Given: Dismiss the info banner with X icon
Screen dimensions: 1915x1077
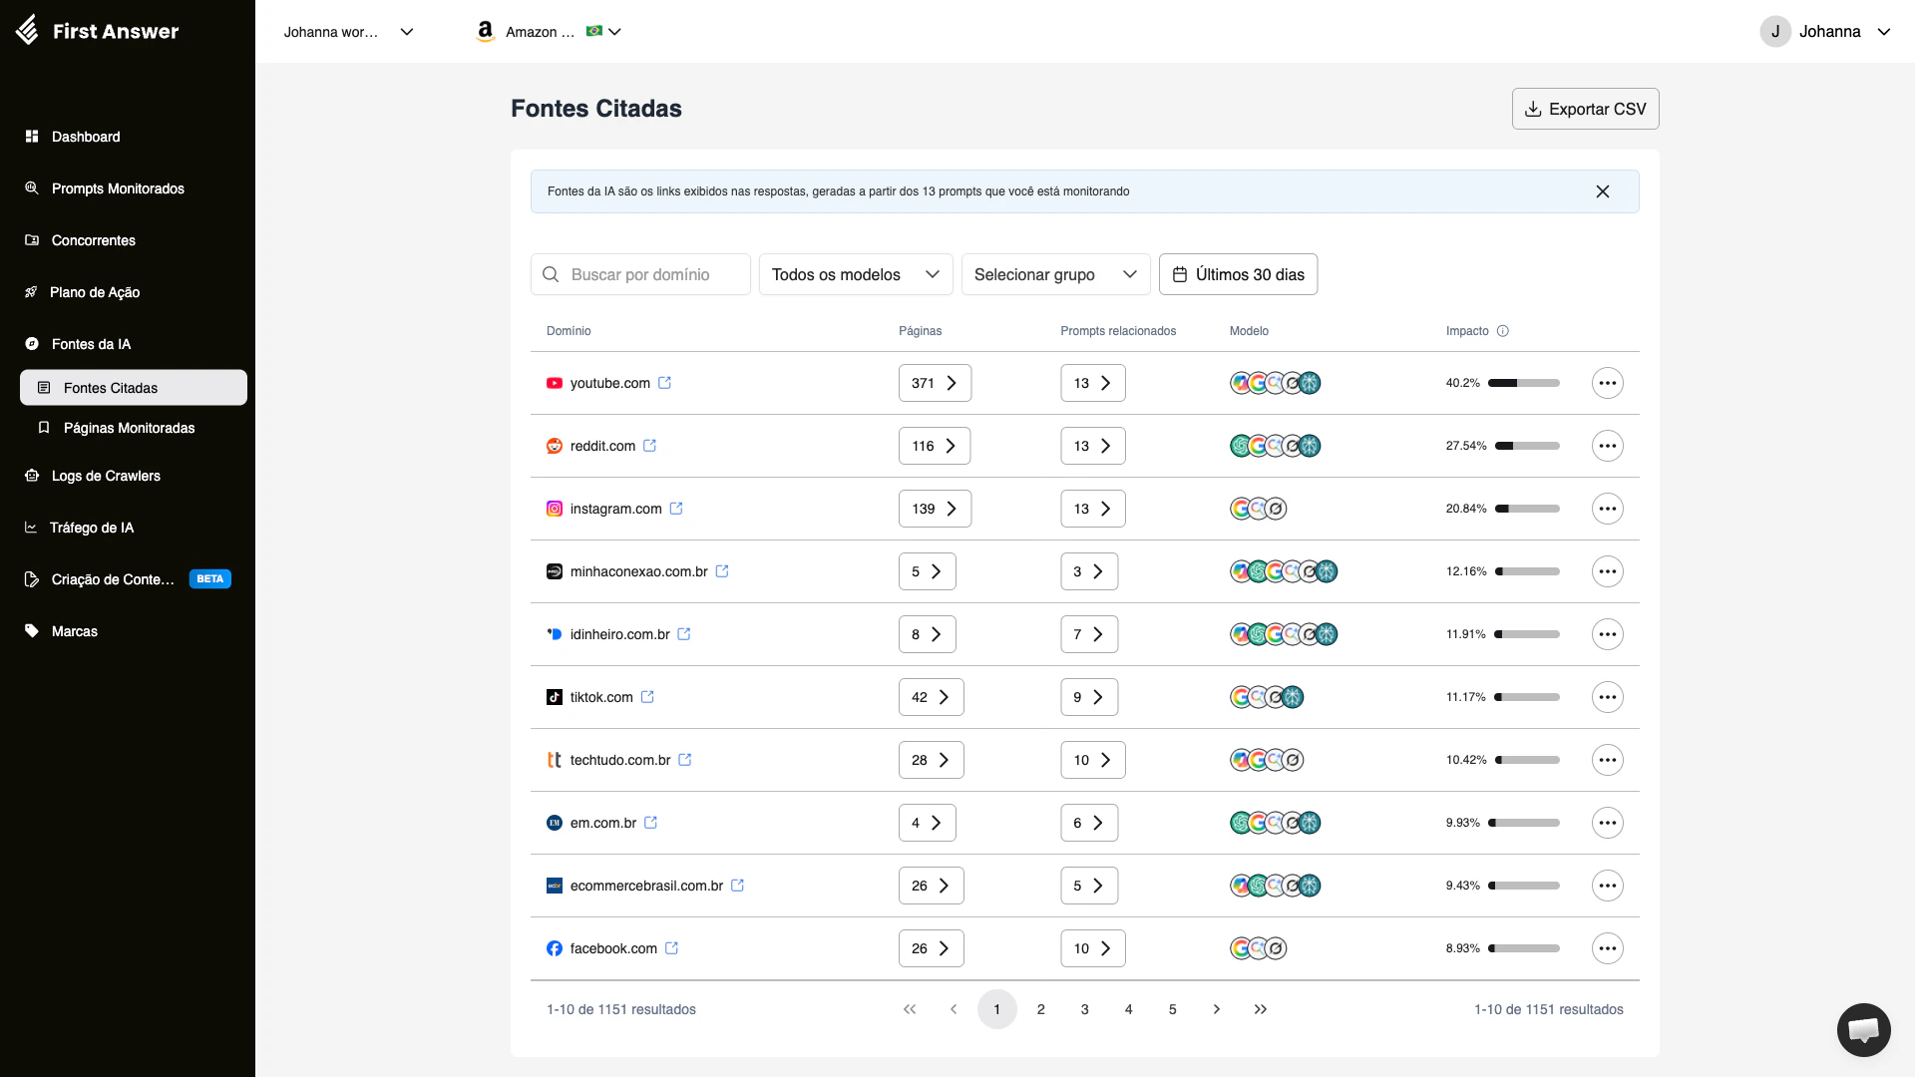Looking at the screenshot, I should point(1603,191).
